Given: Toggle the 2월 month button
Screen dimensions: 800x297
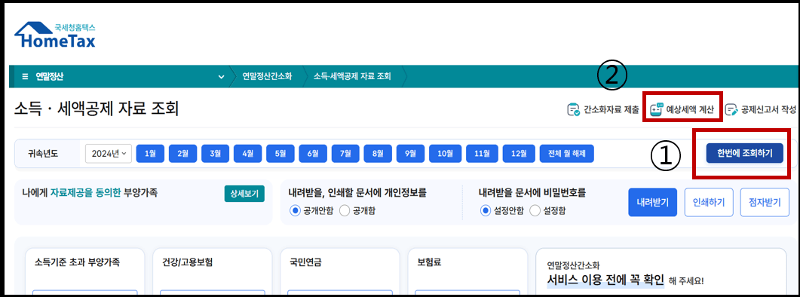Looking at the screenshot, I should tap(182, 153).
